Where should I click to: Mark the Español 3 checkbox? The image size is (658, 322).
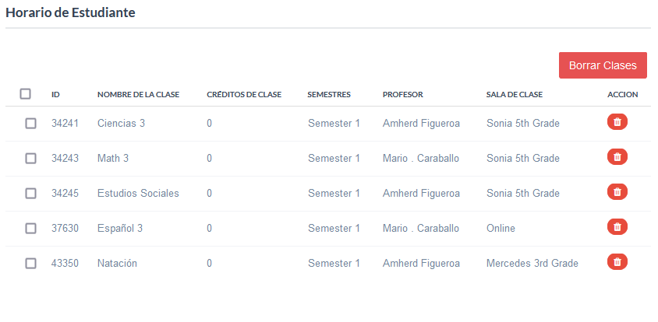(31, 229)
